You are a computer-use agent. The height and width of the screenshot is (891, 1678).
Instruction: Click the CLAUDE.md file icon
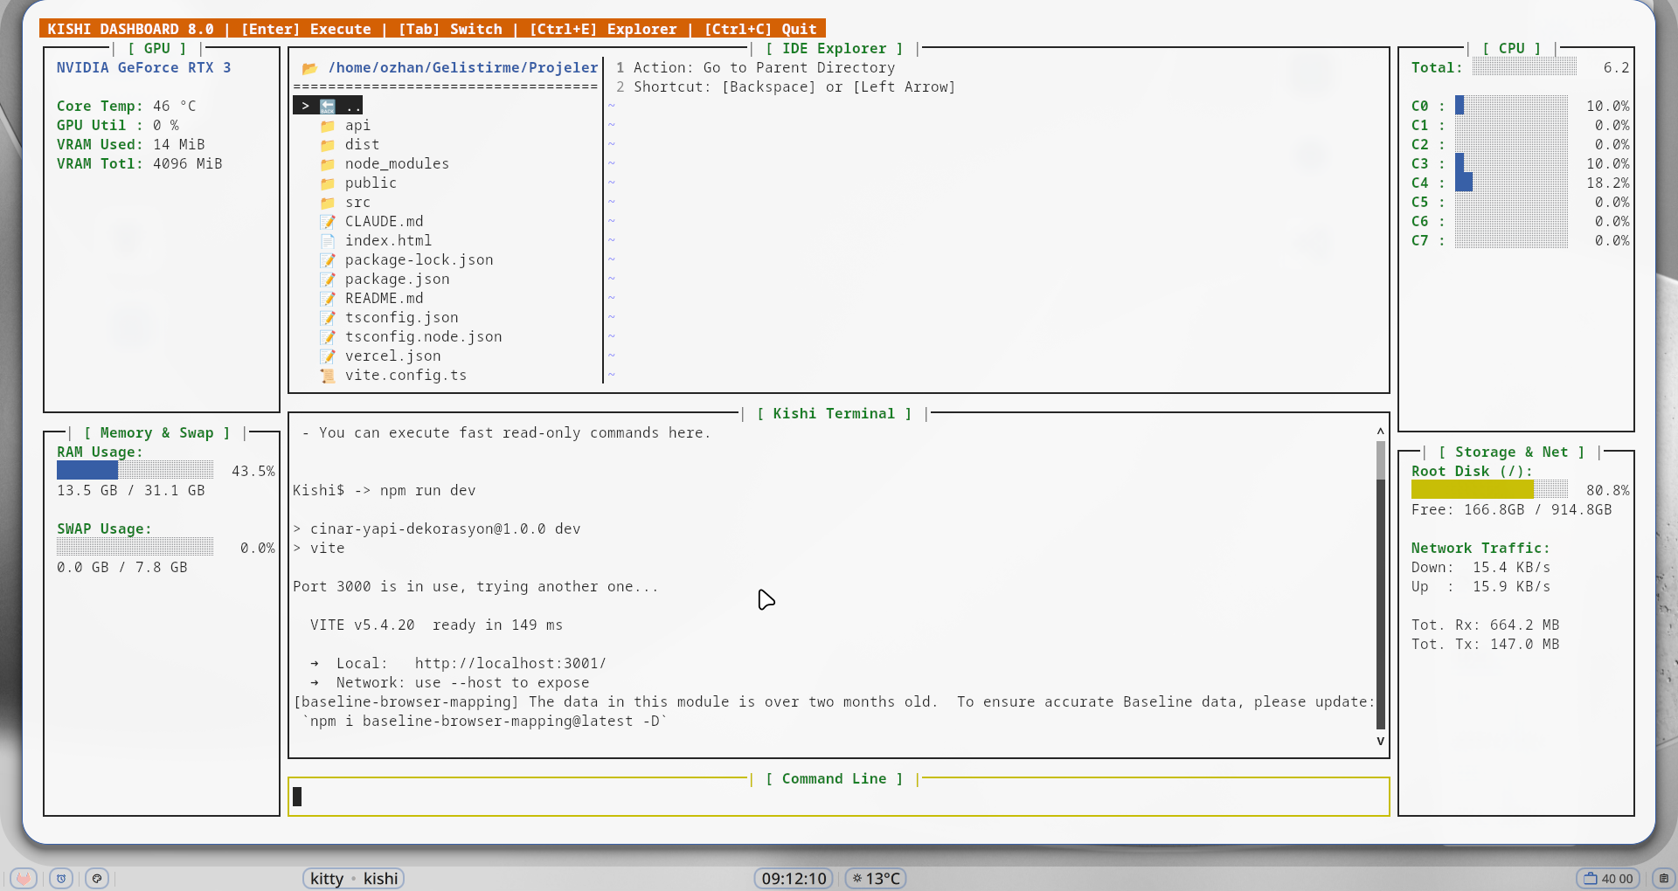pos(328,222)
